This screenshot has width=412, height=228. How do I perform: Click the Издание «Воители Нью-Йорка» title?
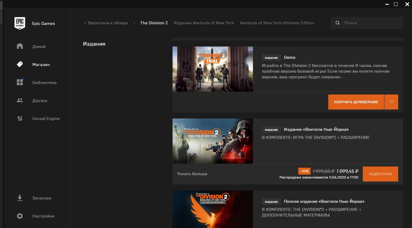point(316,129)
